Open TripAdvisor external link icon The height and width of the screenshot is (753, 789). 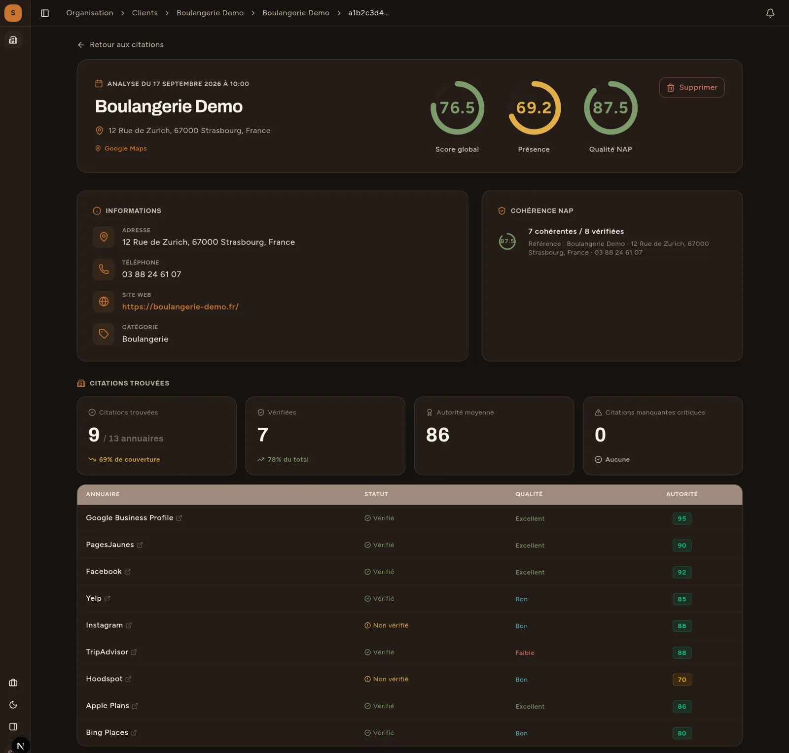pos(134,652)
